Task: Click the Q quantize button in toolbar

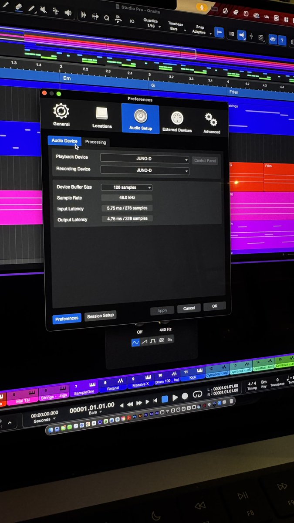Action: [x=107, y=18]
